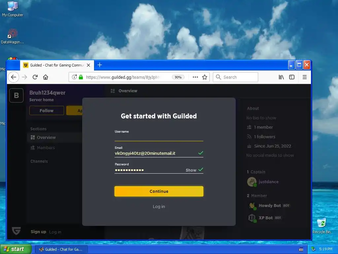Click the Log in link in the dialog
The width and height of the screenshot is (338, 254).
pos(159,206)
